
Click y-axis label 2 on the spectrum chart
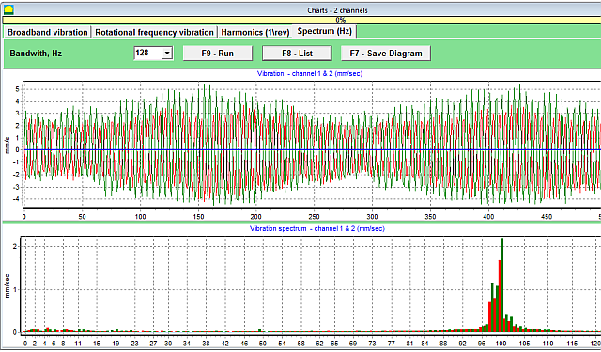pos(15,246)
